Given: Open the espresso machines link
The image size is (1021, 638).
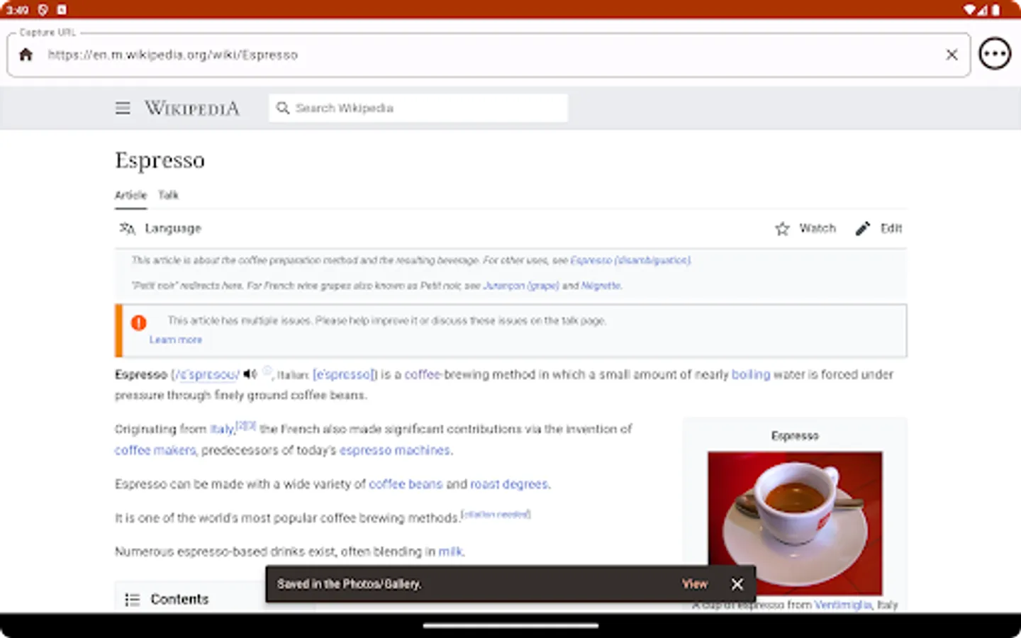Looking at the screenshot, I should click(x=395, y=450).
